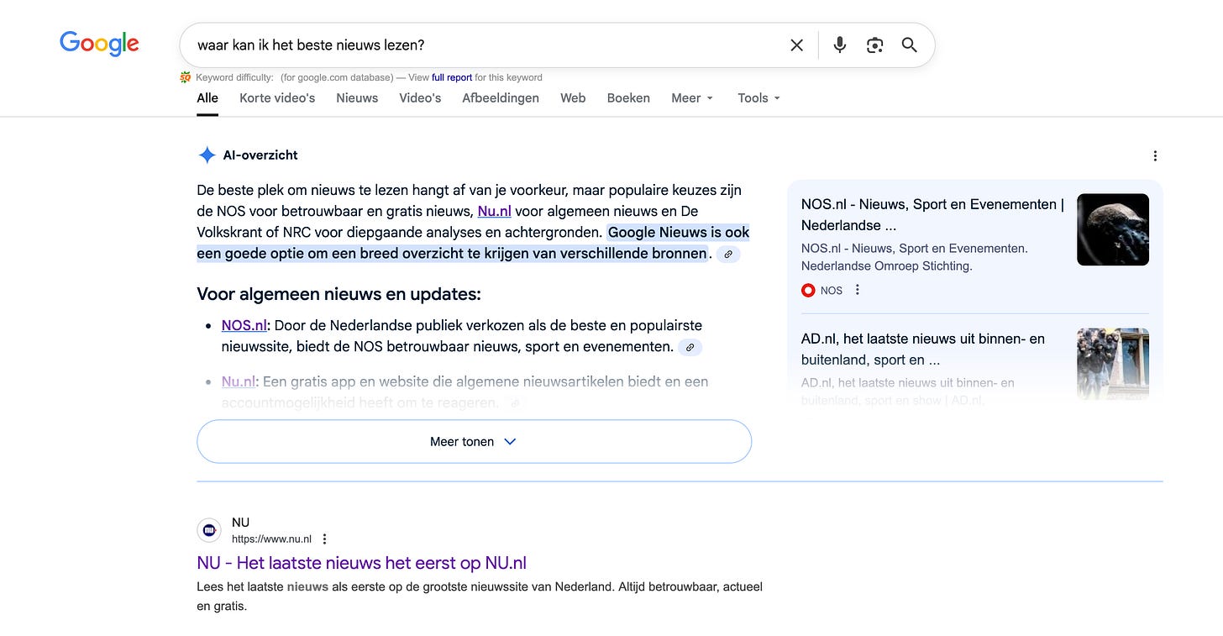Screen dimensions: 1223x636
Task: Click inside the search query input field
Action: (x=487, y=45)
